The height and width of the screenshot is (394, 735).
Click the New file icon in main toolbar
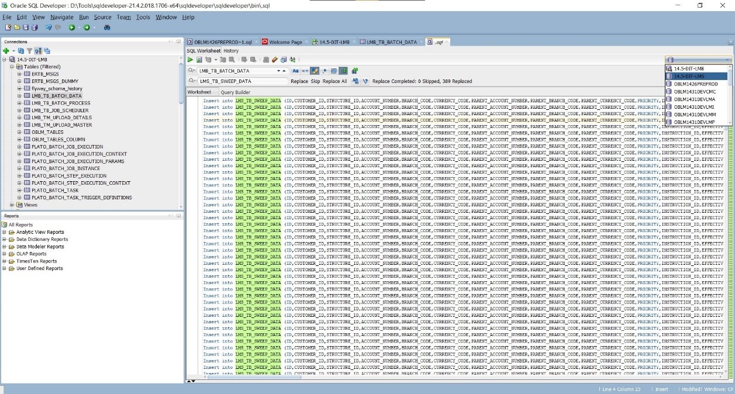8,27
